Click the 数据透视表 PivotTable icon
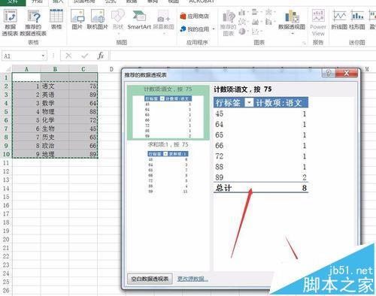Image resolution: width=376 pixels, height=296 pixels. pyautogui.click(x=10, y=23)
